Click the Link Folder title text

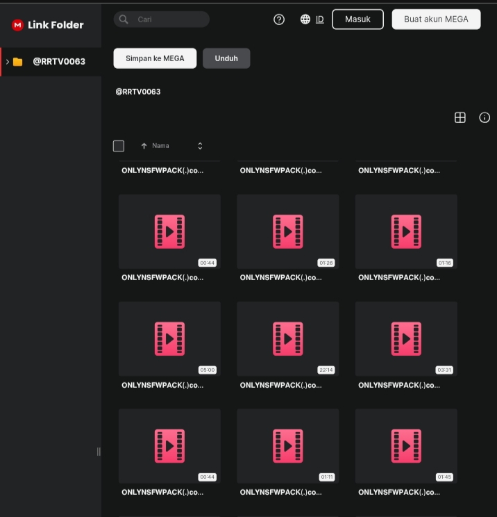coord(56,25)
